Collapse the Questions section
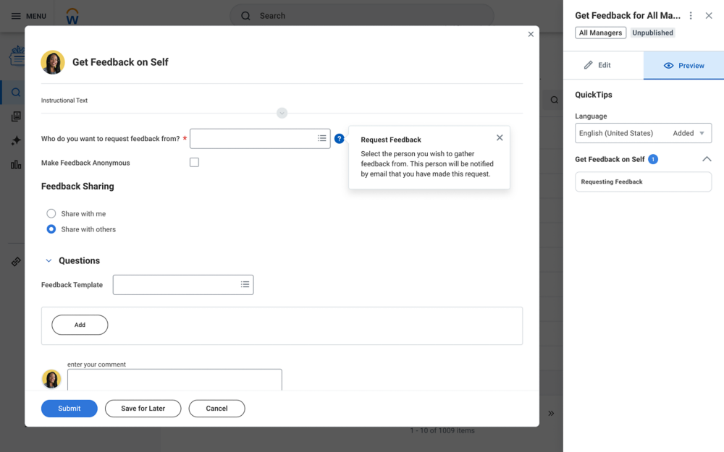724x452 pixels. tap(49, 261)
